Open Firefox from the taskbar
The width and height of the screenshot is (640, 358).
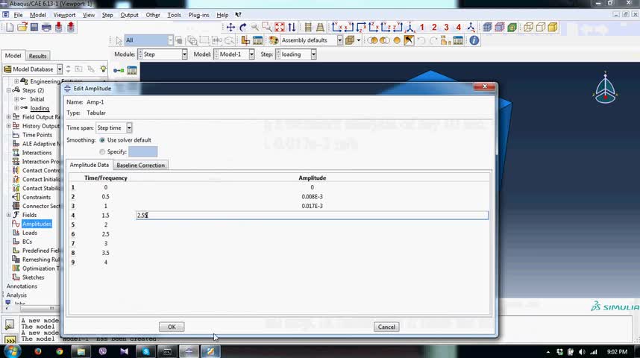[x=38, y=351]
